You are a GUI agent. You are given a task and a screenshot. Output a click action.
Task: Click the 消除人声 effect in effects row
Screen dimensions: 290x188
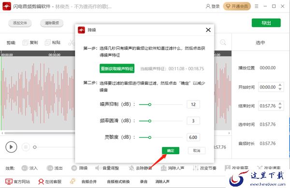click(173, 168)
